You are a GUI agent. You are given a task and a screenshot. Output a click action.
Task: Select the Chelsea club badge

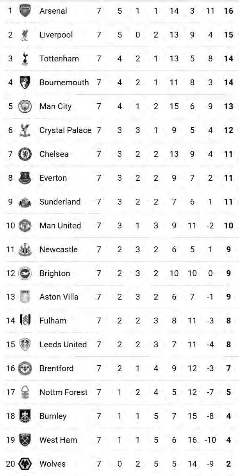tap(25, 154)
